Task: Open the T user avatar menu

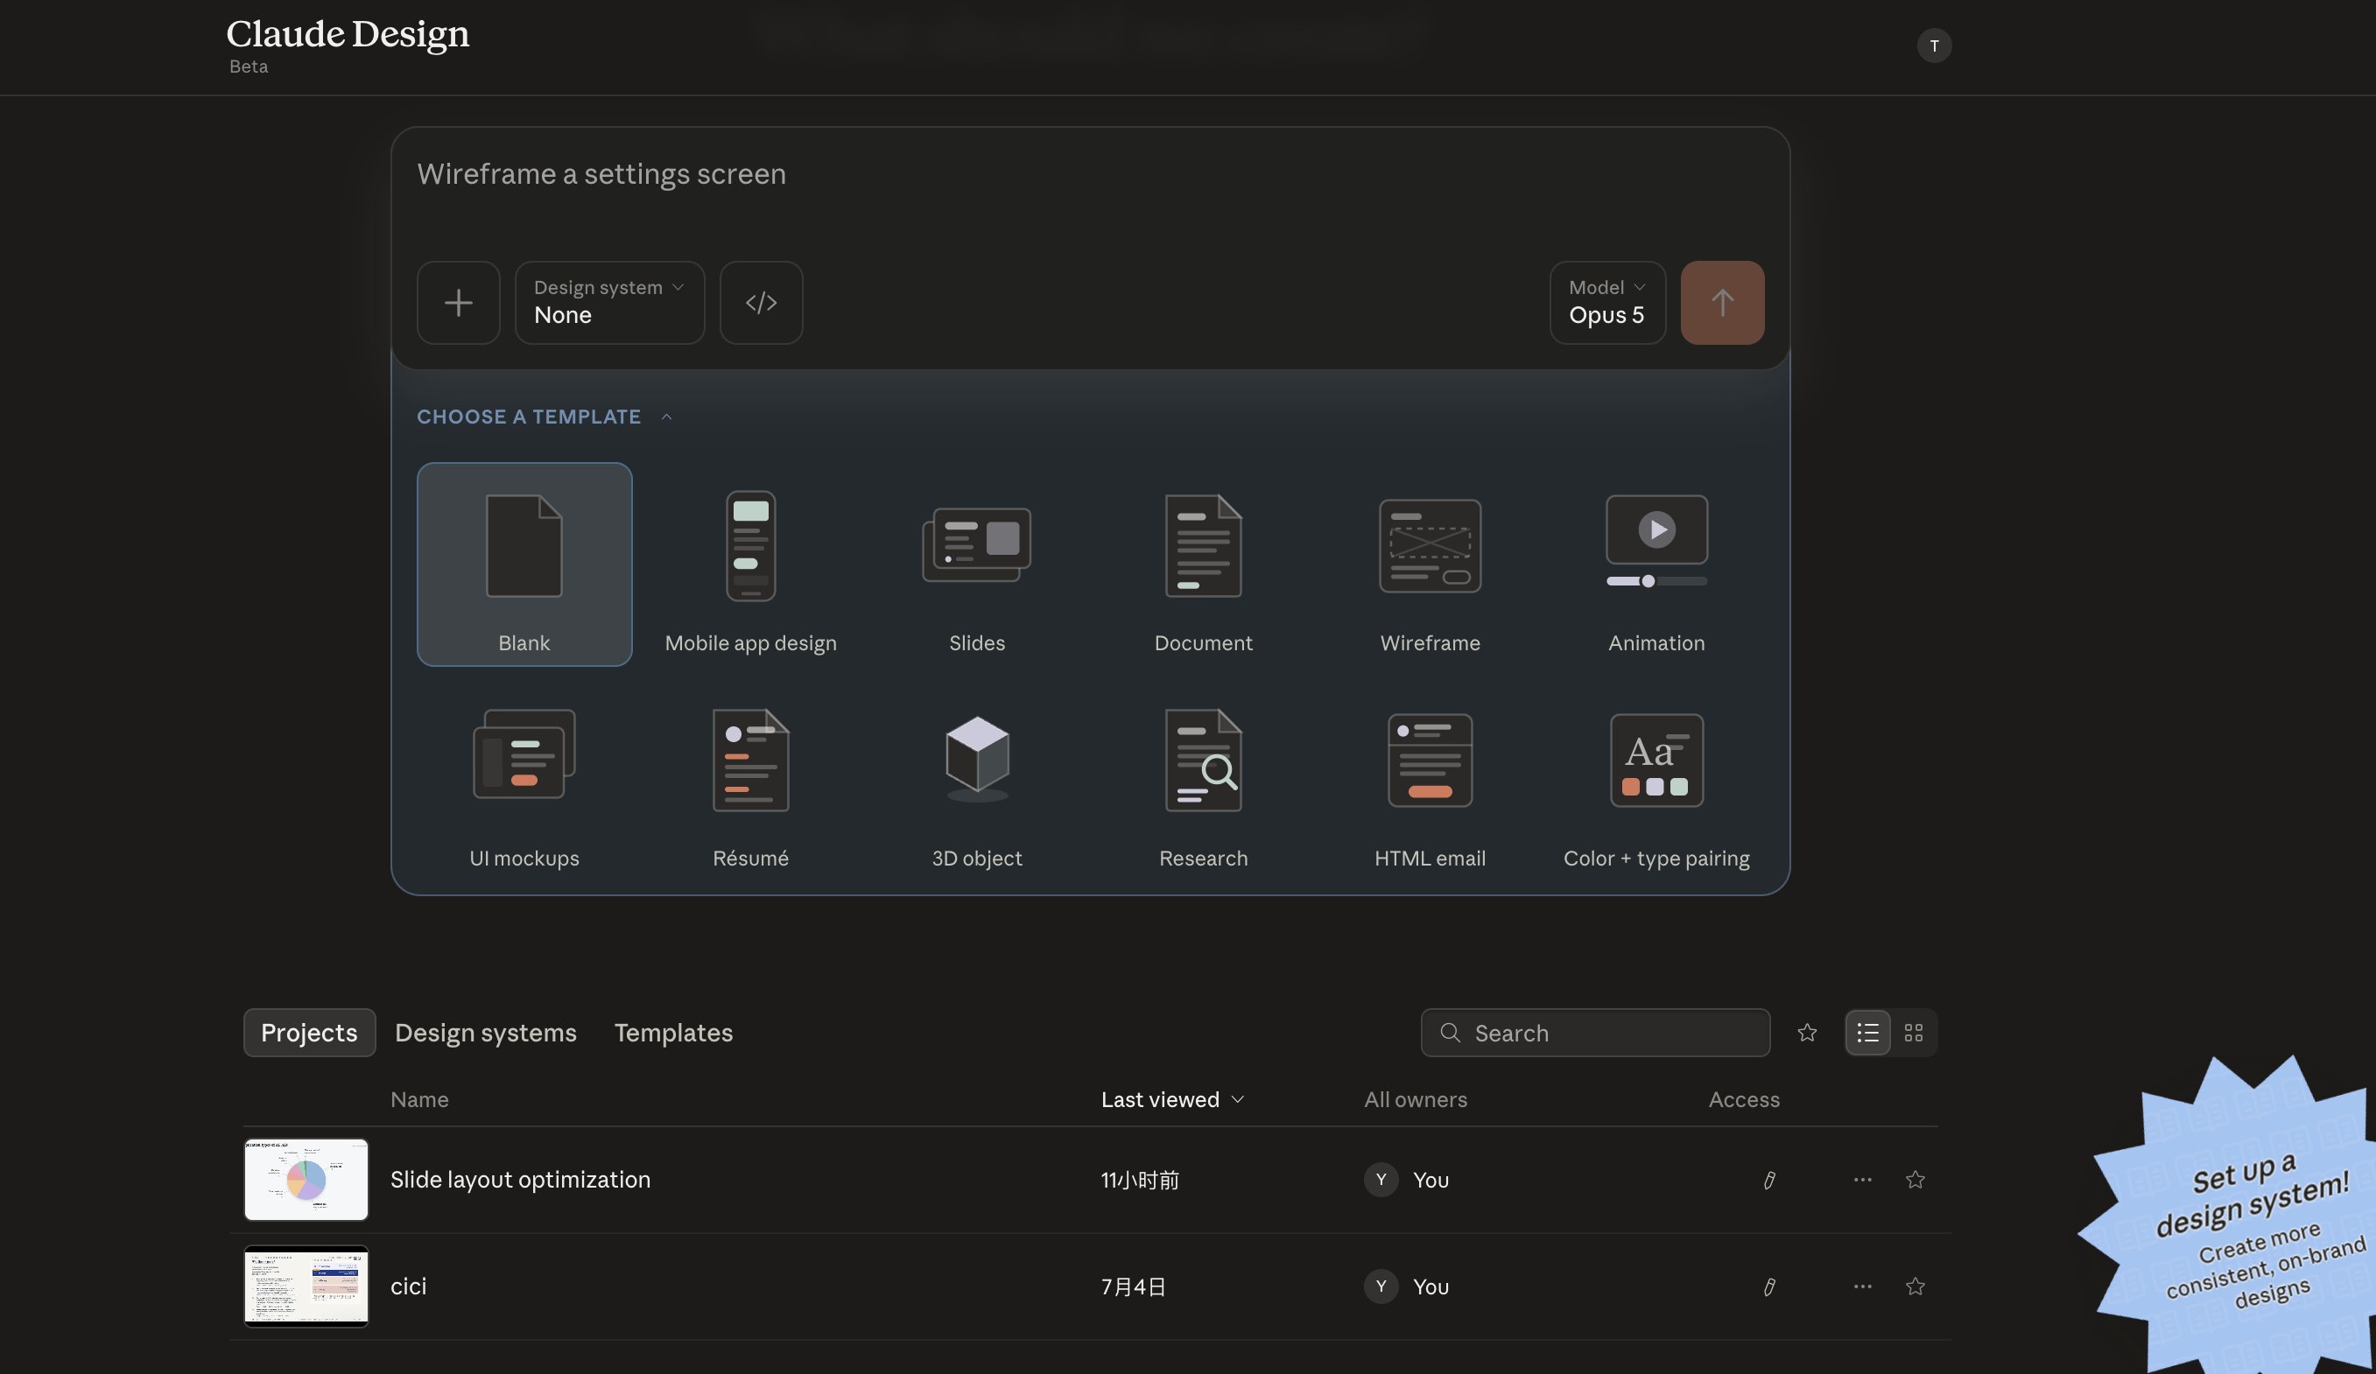Action: 1934,46
